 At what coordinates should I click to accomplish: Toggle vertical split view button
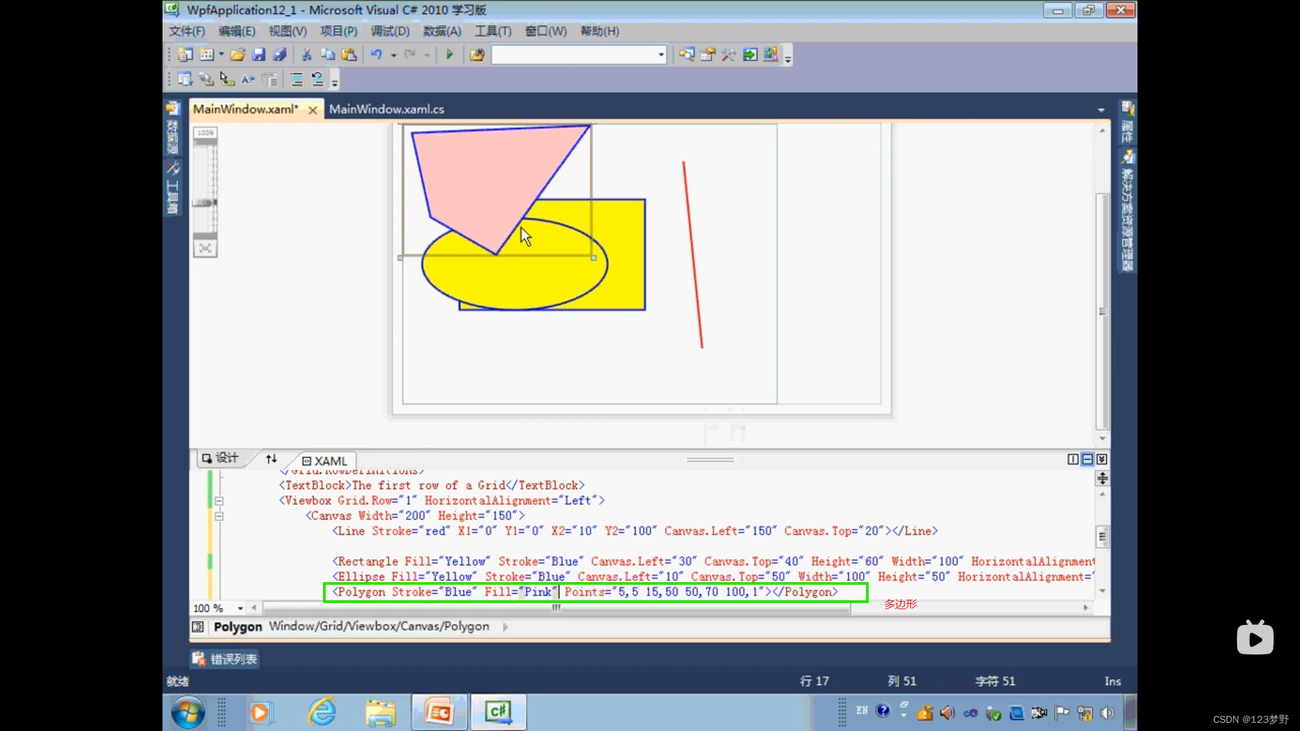[x=1073, y=460]
